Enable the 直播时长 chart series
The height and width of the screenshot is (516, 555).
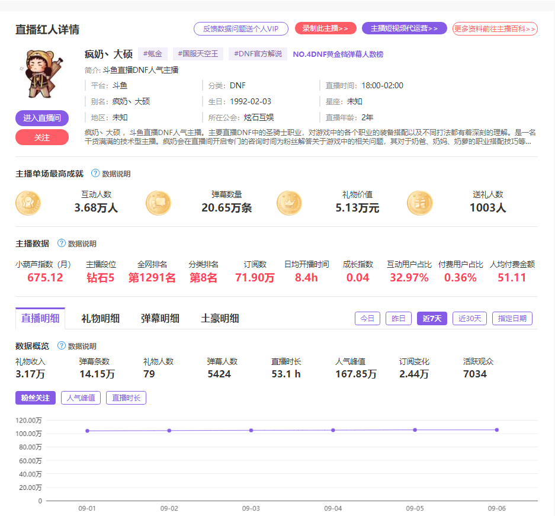coord(126,398)
